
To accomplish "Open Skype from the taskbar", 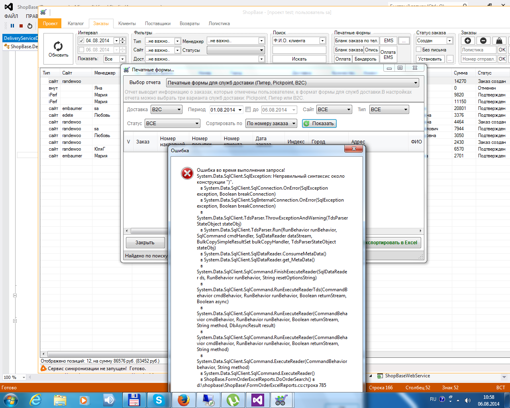I will [x=158, y=400].
